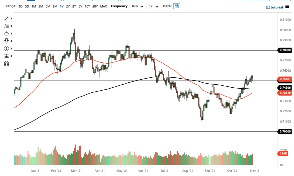
Task: Click the tutorial video icon
Action: (268, 7)
